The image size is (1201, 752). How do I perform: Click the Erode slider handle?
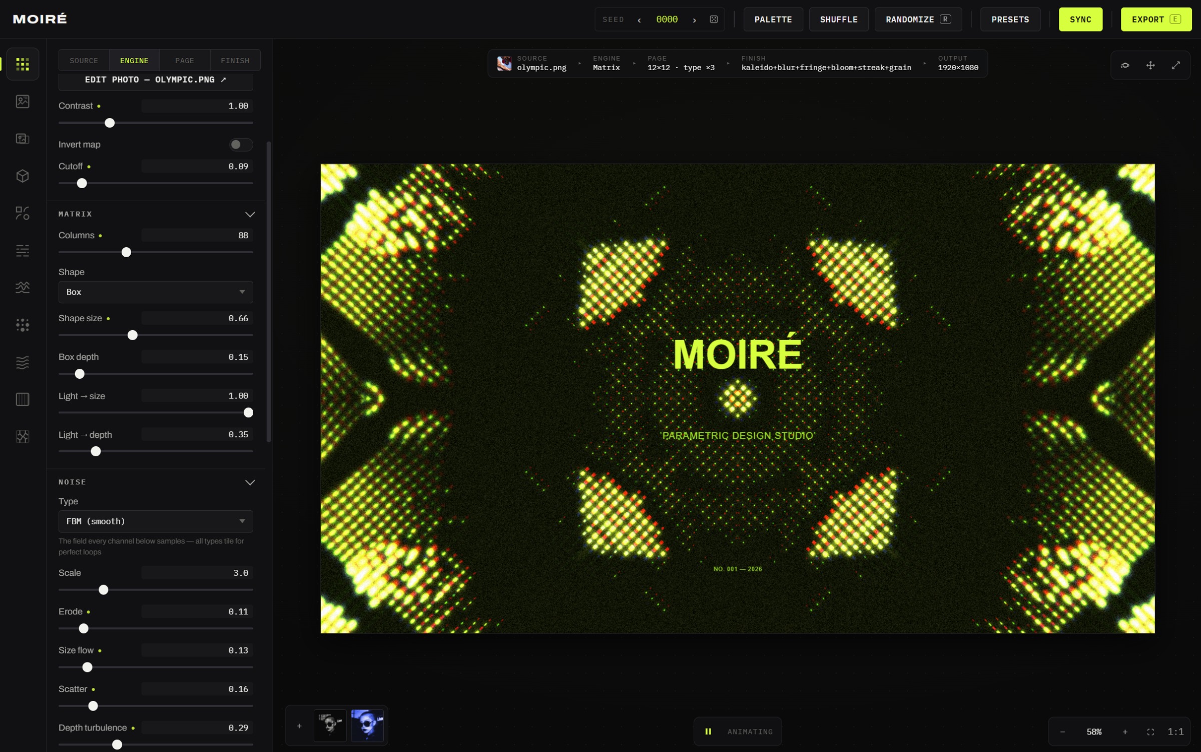coord(84,629)
